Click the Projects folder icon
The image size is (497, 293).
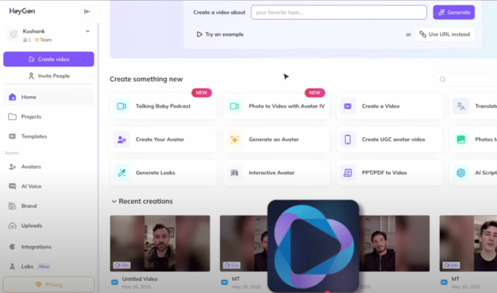pos(12,116)
